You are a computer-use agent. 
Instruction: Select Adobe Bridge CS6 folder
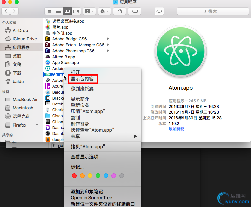click(x=69, y=39)
